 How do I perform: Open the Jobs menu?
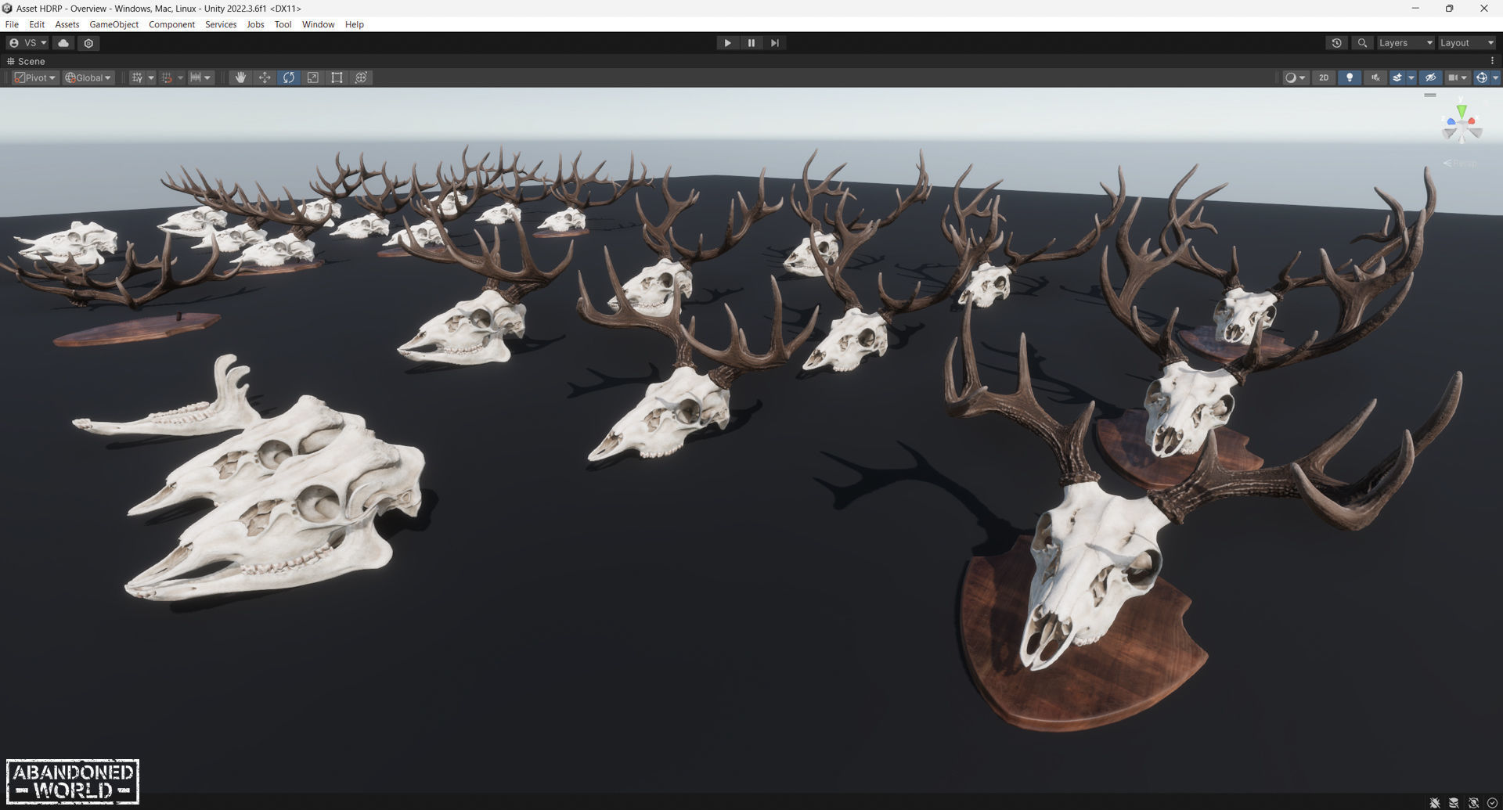pyautogui.click(x=255, y=24)
